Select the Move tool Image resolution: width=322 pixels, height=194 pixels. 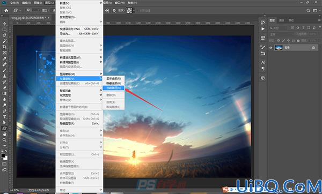point(4,24)
